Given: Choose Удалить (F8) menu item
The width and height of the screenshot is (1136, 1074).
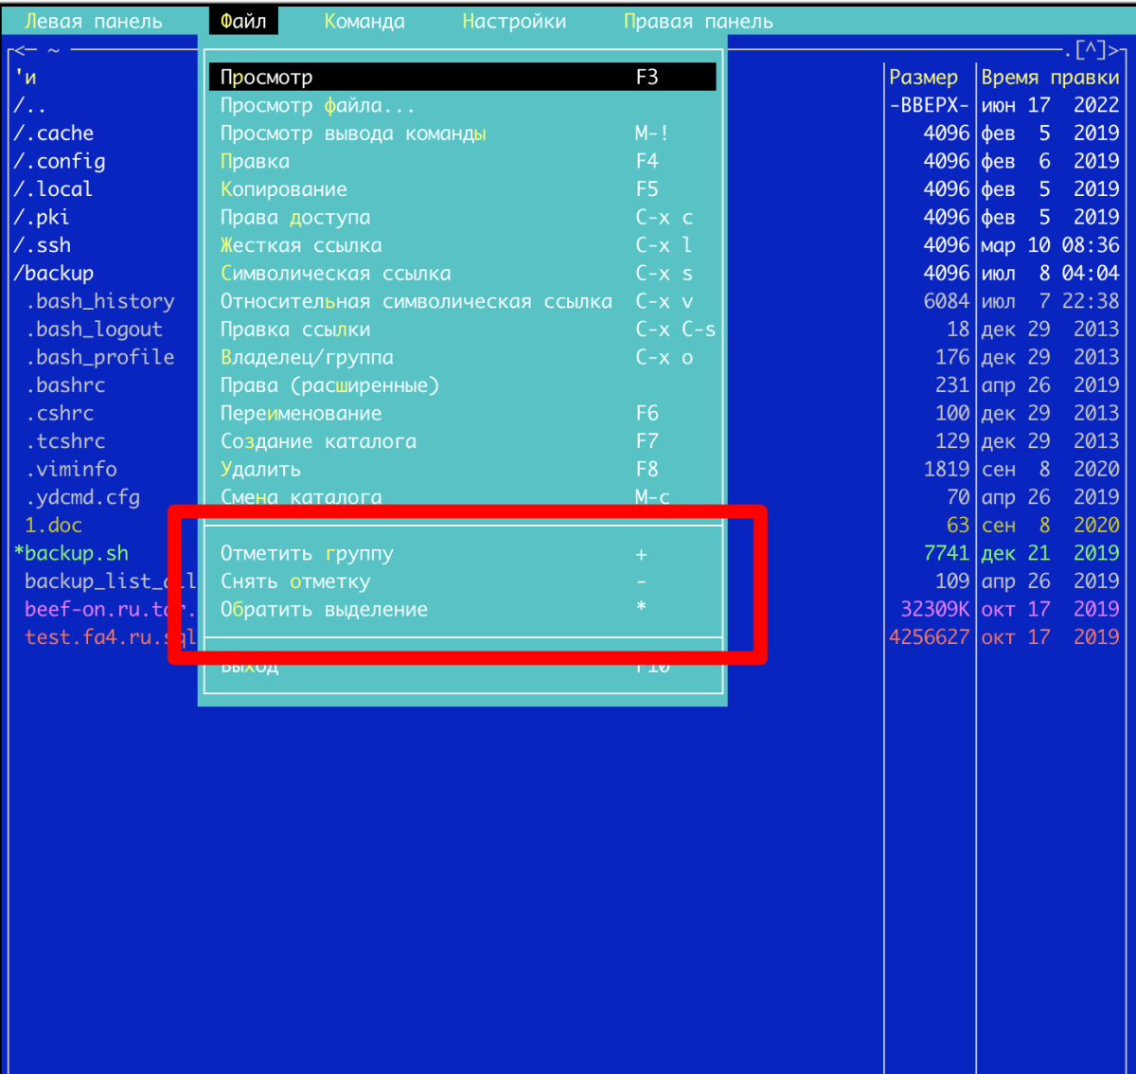Looking at the screenshot, I should point(462,469).
